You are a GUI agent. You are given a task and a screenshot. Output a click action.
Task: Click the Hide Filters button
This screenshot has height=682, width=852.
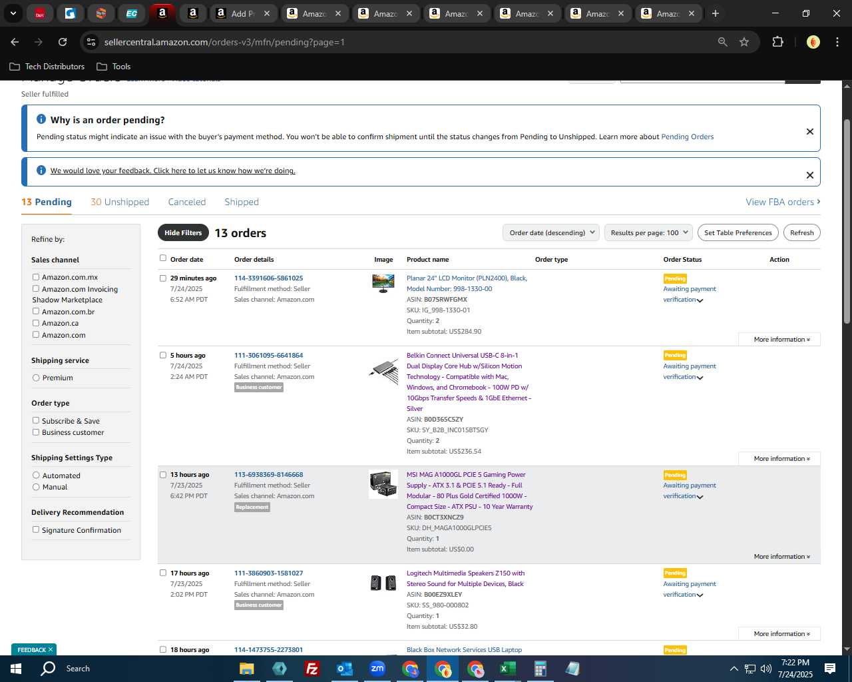point(183,232)
